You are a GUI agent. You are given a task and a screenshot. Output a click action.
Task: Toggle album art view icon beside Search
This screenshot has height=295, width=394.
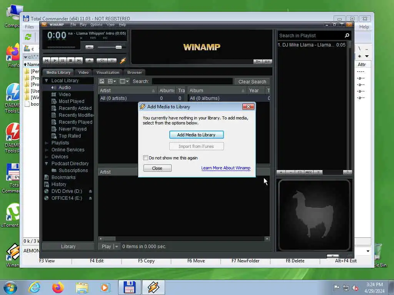[102, 81]
